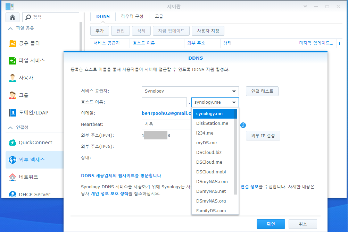Viewport: 348px width, 232px height.
Task: Select External Access (외부 액세스) globe icon
Action: [13, 160]
